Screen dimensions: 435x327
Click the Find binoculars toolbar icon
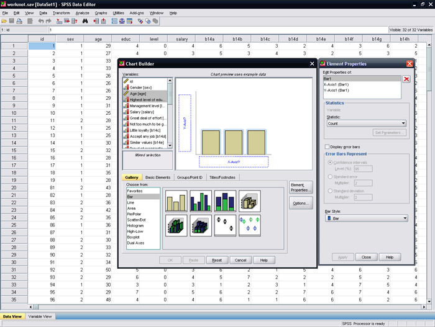[x=85, y=21]
